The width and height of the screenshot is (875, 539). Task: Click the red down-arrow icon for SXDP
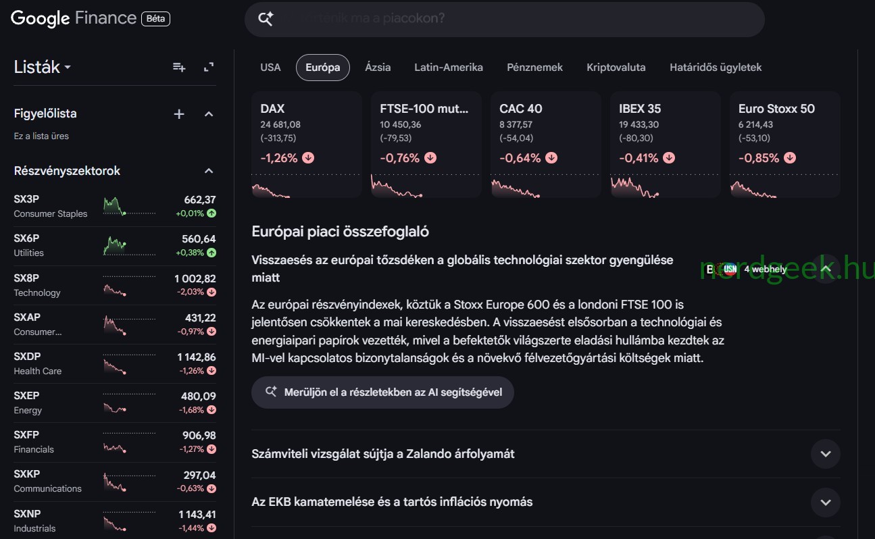pos(211,371)
